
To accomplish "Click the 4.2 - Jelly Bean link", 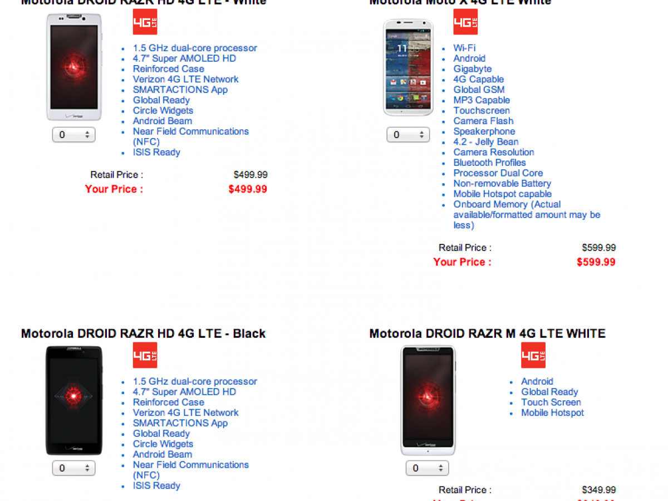I will (x=485, y=141).
